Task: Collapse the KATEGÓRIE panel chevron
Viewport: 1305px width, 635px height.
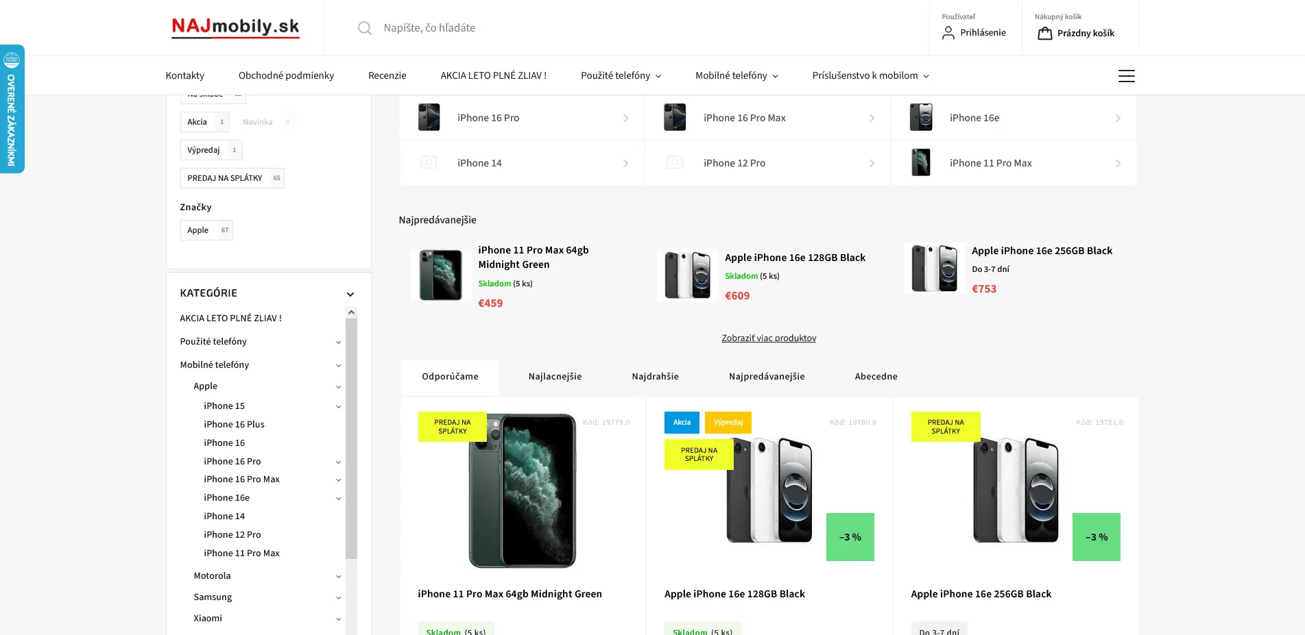Action: tap(350, 295)
